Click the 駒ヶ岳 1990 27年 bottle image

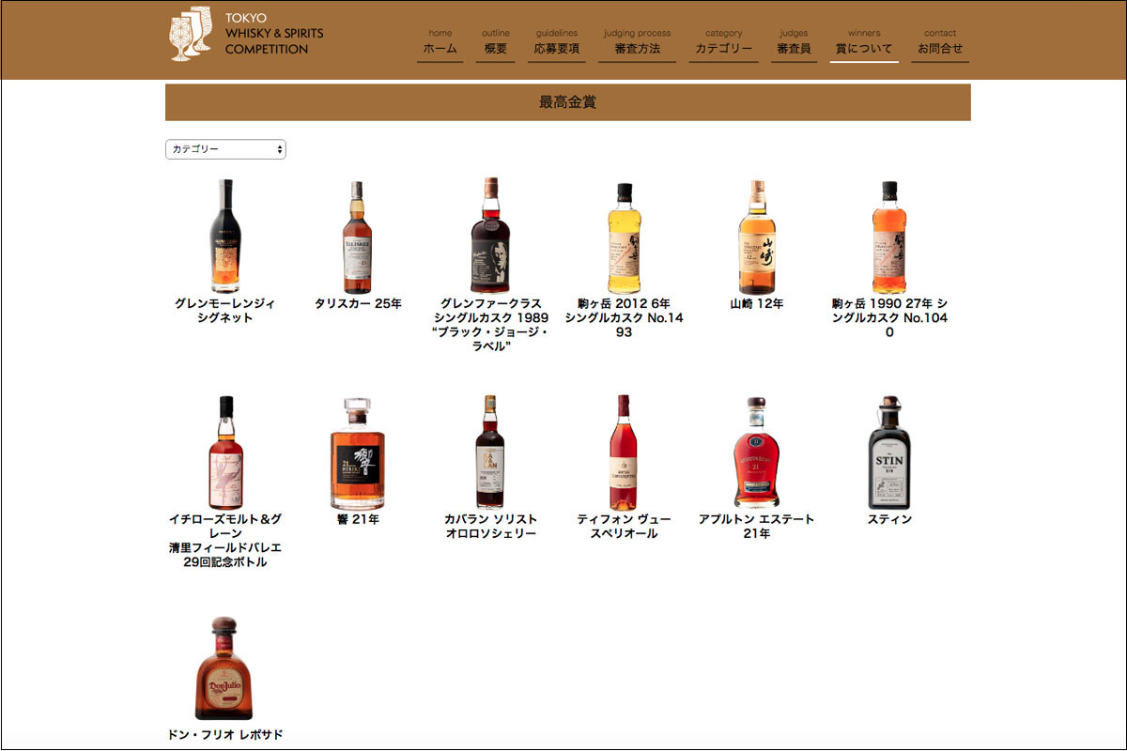889,238
